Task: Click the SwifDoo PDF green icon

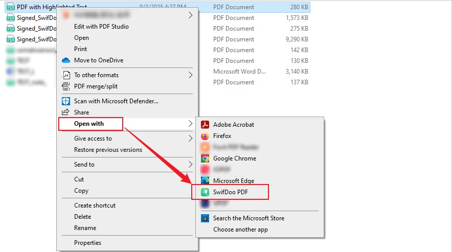Action: [205, 192]
